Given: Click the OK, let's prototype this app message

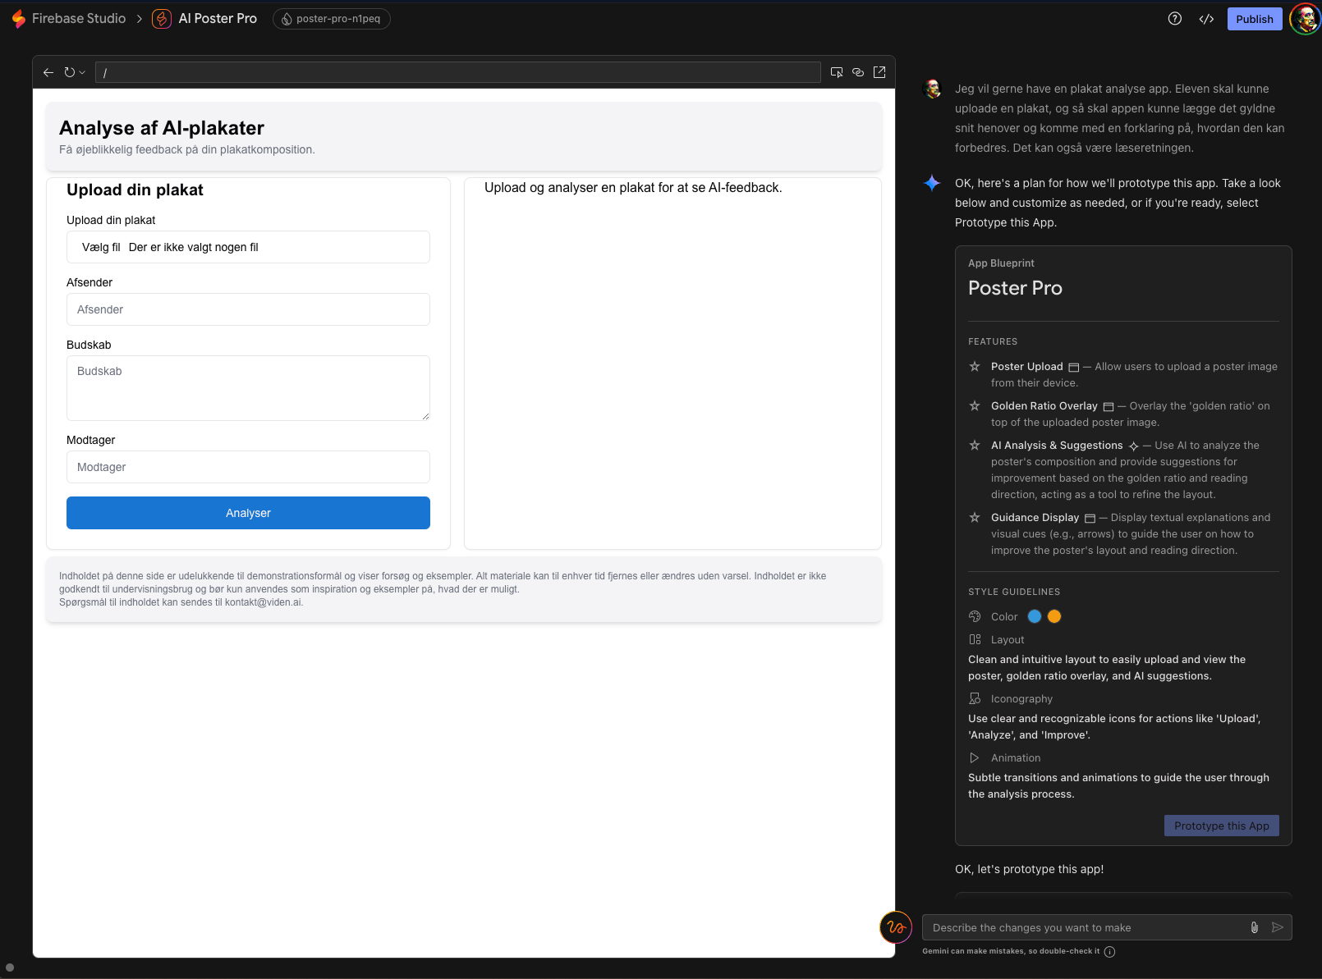Looking at the screenshot, I should click(x=1029, y=869).
